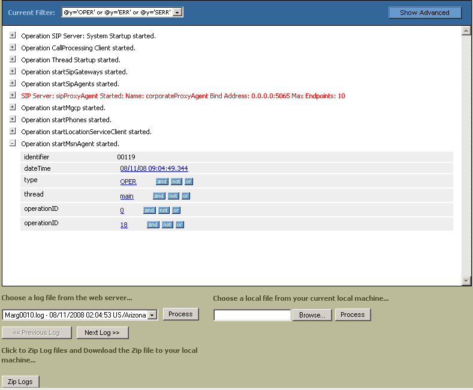Click the 'not' filter button for operationID 18
This screenshot has width=473, height=390.
click(x=167, y=225)
